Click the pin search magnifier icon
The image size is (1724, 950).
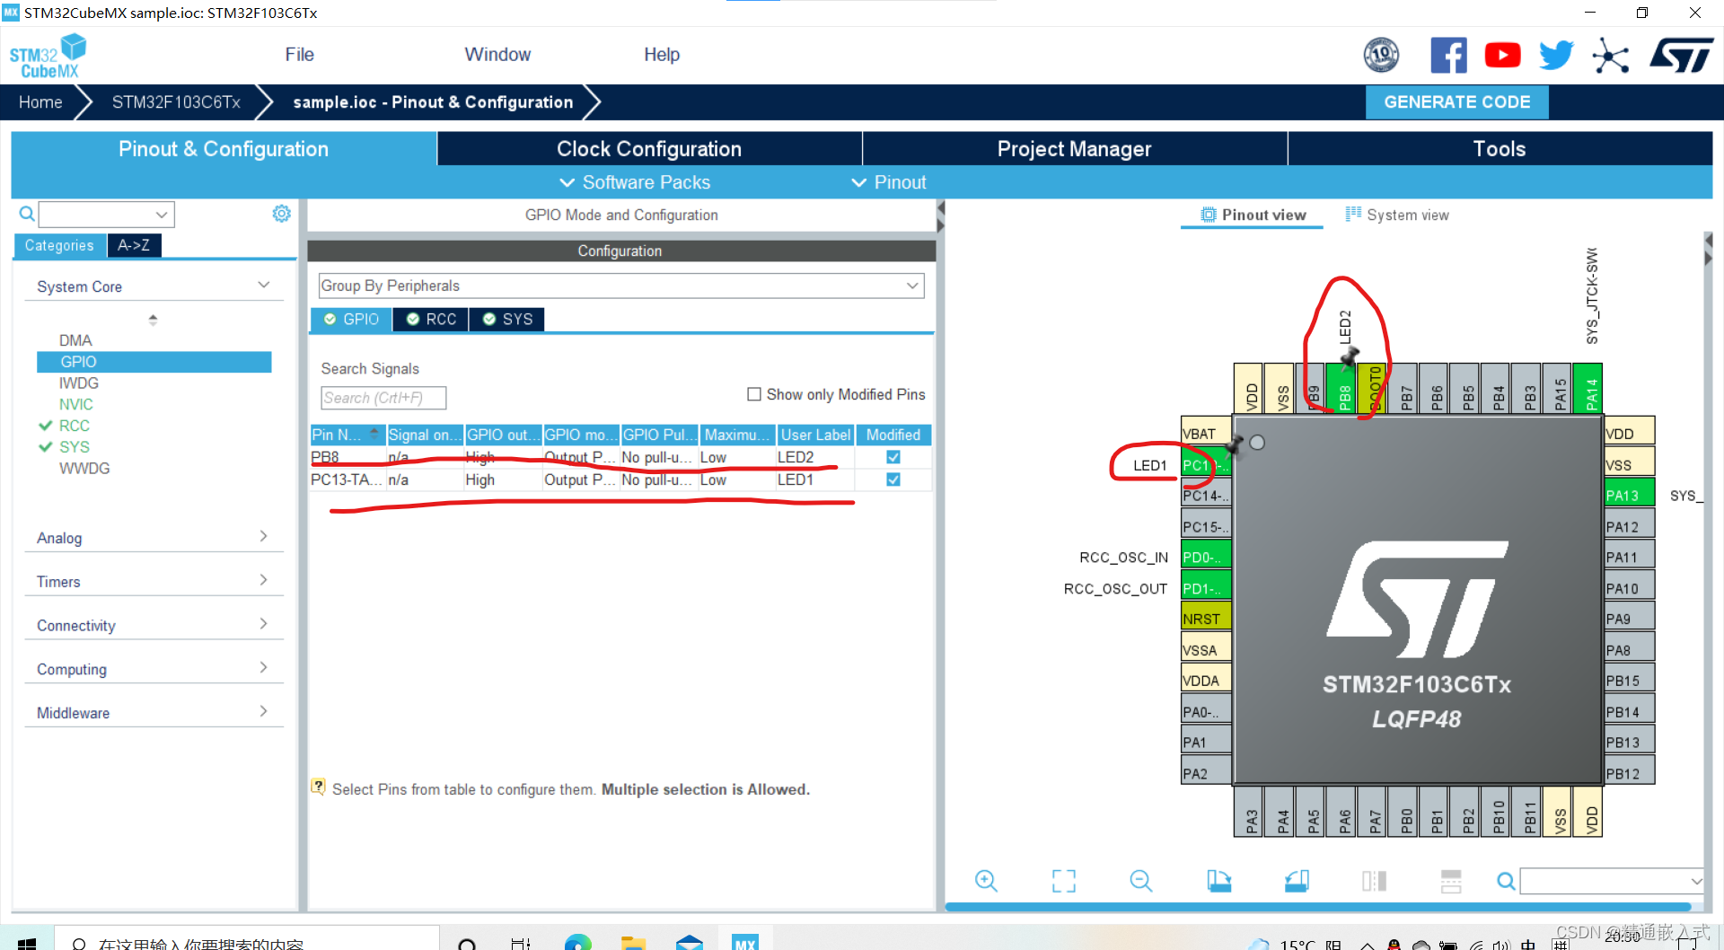1506,881
